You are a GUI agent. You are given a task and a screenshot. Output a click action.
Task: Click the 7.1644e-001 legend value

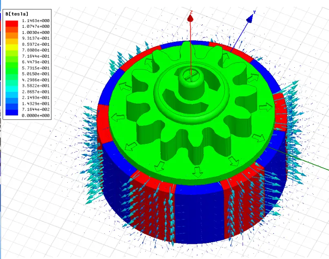click(35, 56)
